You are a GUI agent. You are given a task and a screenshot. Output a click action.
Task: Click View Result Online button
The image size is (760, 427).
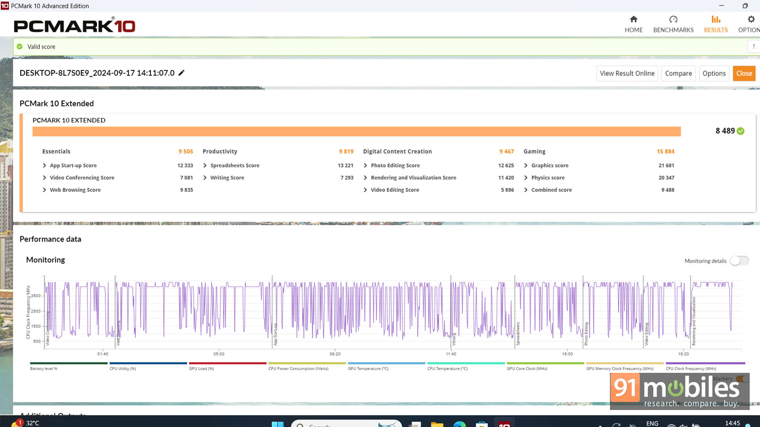(x=627, y=74)
